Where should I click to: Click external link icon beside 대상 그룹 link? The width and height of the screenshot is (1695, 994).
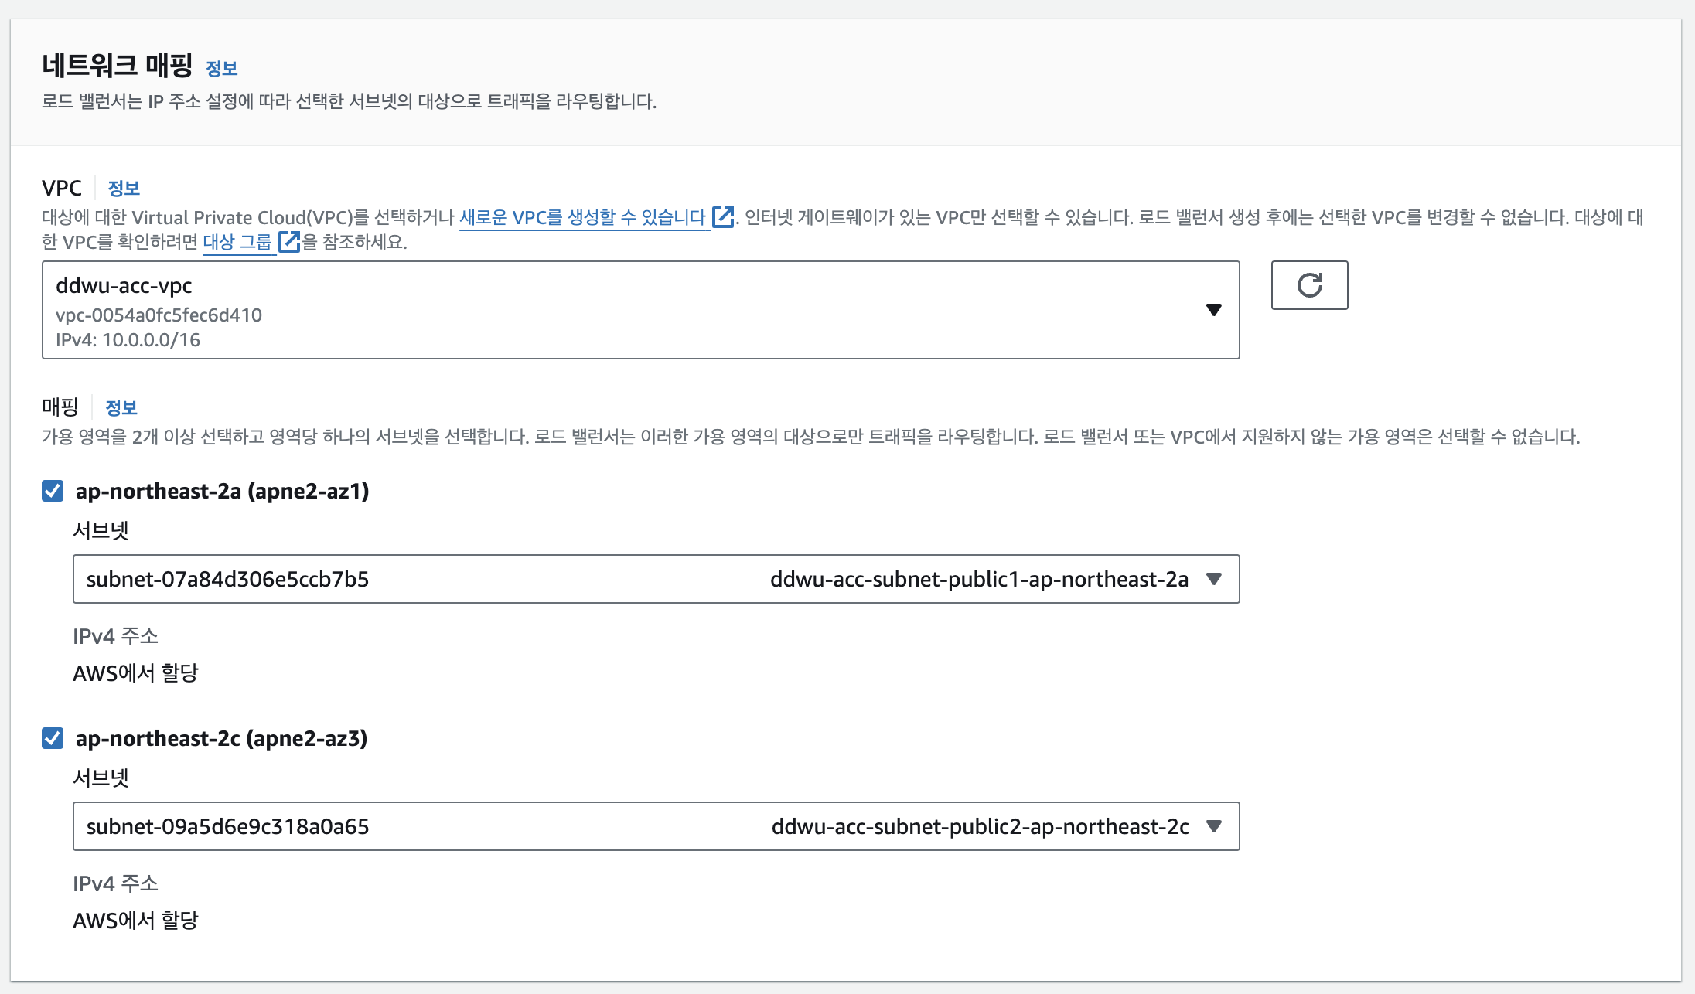point(288,242)
